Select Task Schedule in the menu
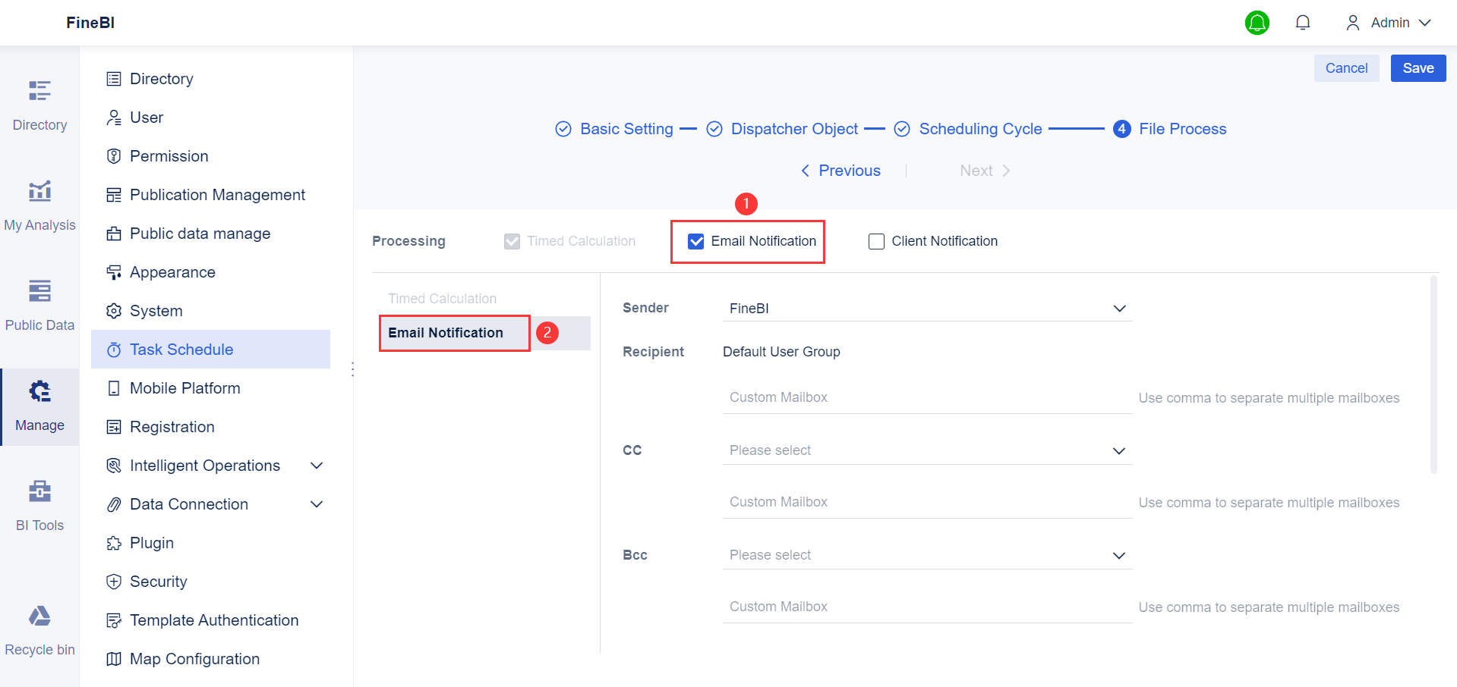Screen dimensions: 1457x687 [210, 350]
